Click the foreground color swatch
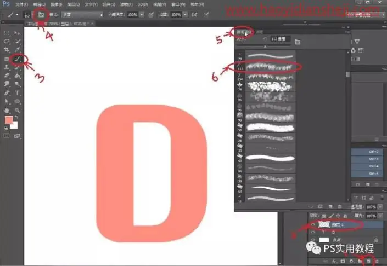 pyautogui.click(x=9, y=120)
